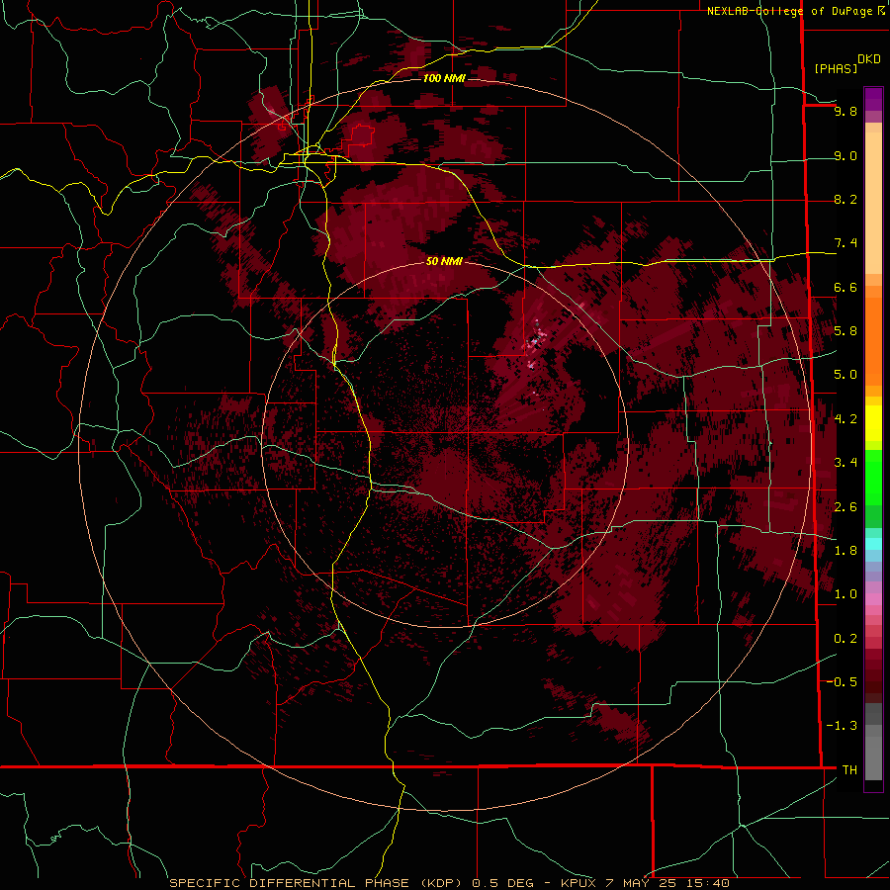Click the 5.0 scale value
The width and height of the screenshot is (890, 890).
coord(845,375)
